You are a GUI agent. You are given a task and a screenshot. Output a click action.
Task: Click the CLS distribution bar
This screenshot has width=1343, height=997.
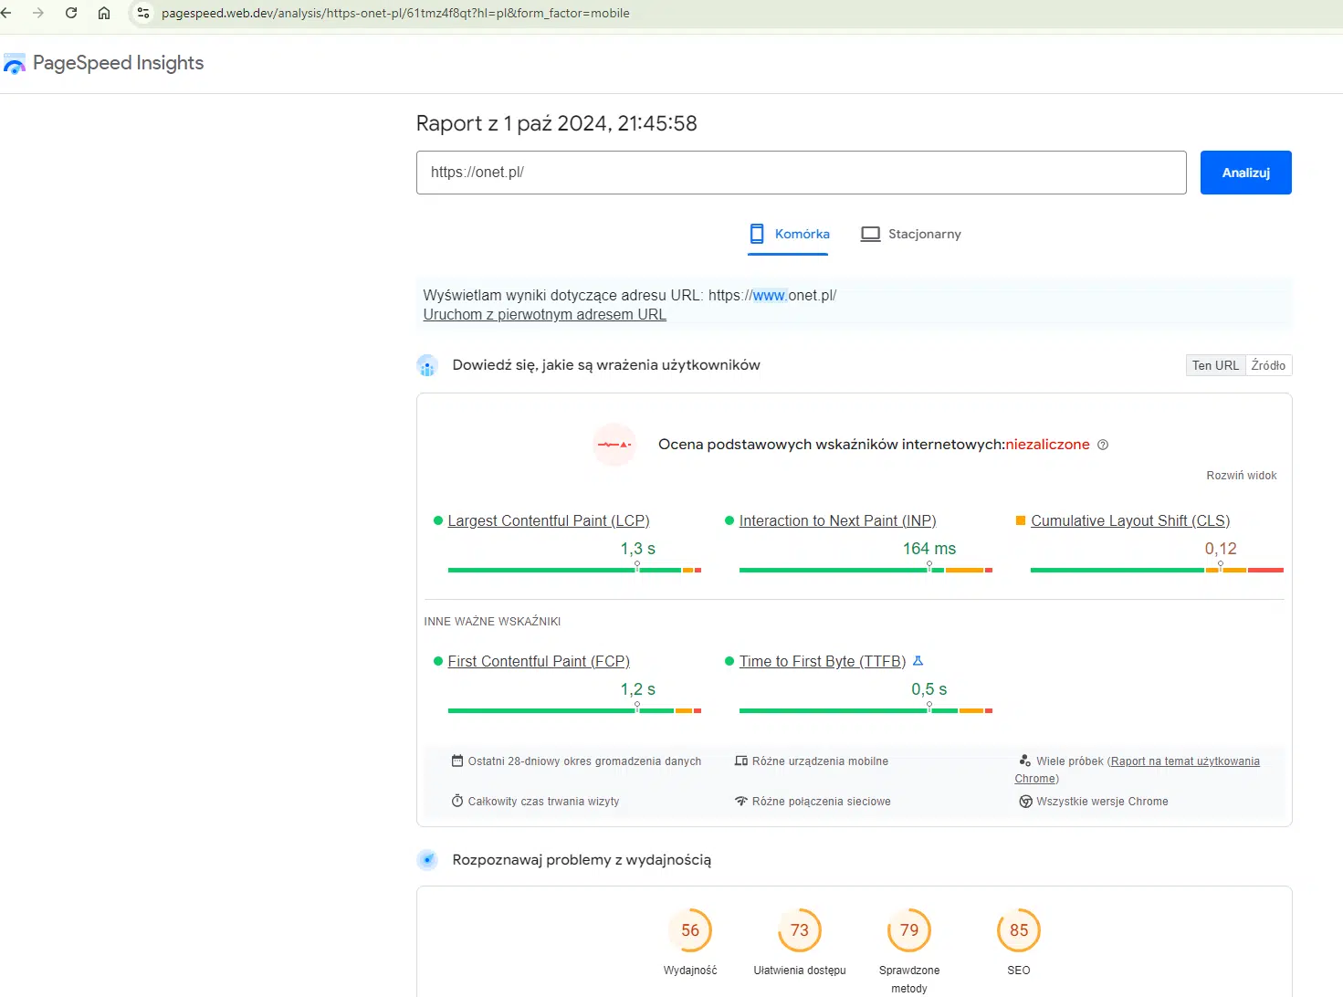(x=1157, y=570)
